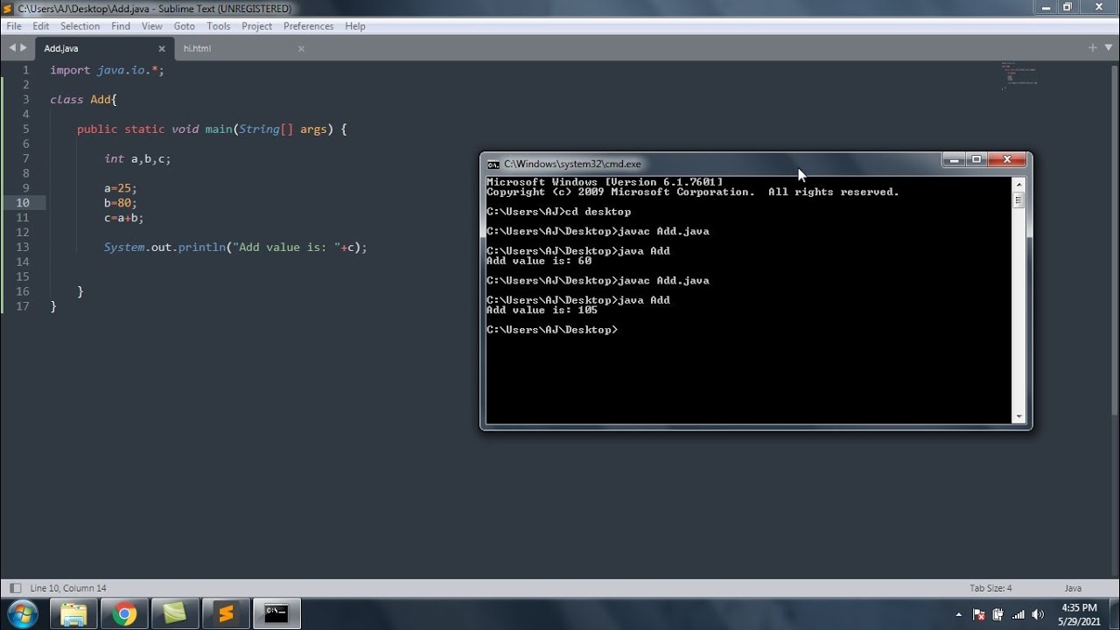The height and width of the screenshot is (630, 1120).
Task: Open the Goto menu
Action: coord(184,25)
